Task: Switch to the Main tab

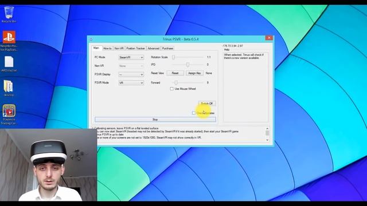Action: (x=96, y=48)
